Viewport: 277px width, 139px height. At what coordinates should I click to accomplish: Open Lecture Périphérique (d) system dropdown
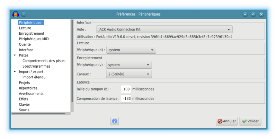tap(131, 50)
